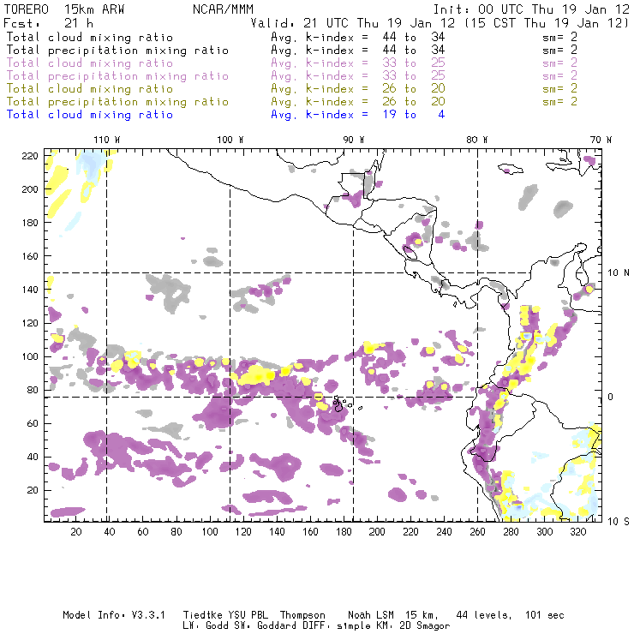Click x-axis tick label "280"

click(x=511, y=532)
